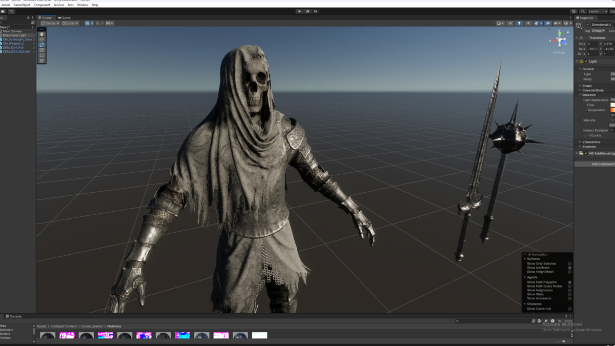Select the combined Transform tool
The height and width of the screenshot is (346, 615).
coord(42,61)
